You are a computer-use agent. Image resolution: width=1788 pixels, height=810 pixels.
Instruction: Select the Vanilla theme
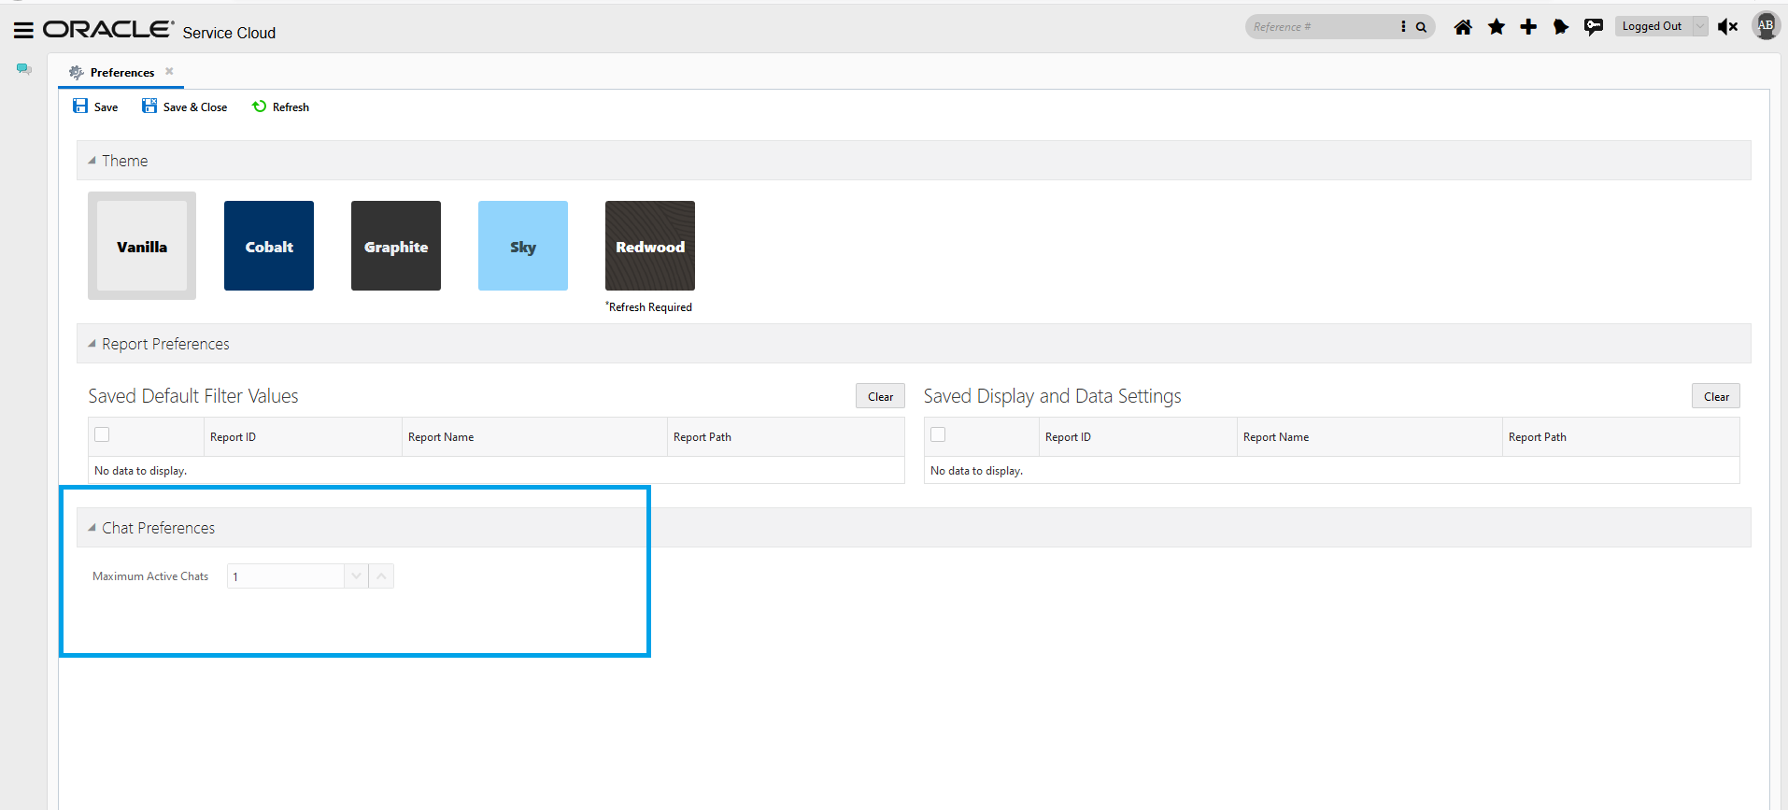pyautogui.click(x=142, y=246)
